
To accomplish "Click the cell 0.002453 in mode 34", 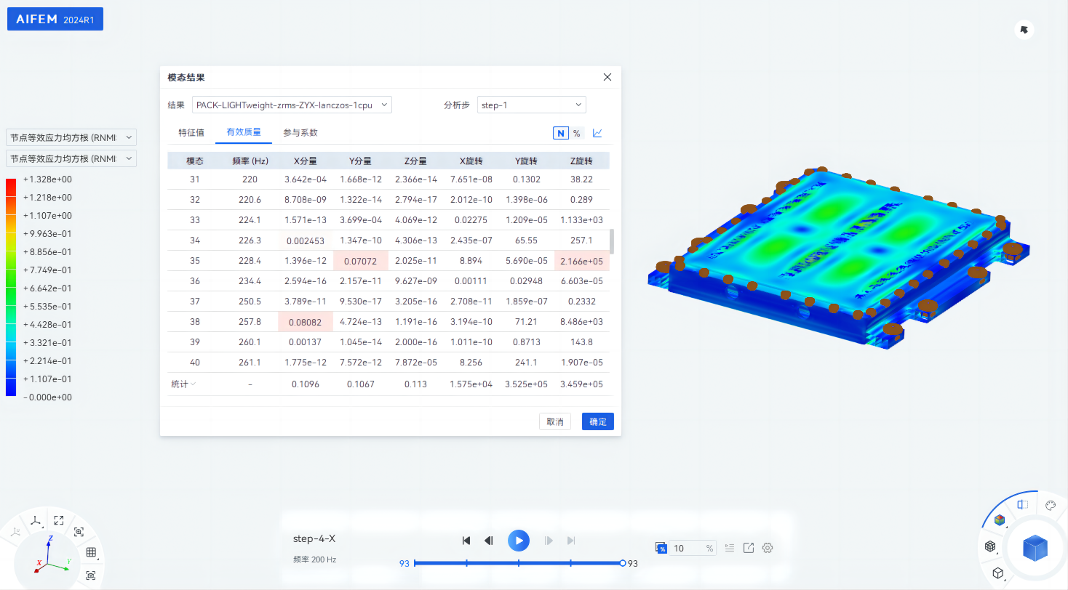I will tap(306, 241).
